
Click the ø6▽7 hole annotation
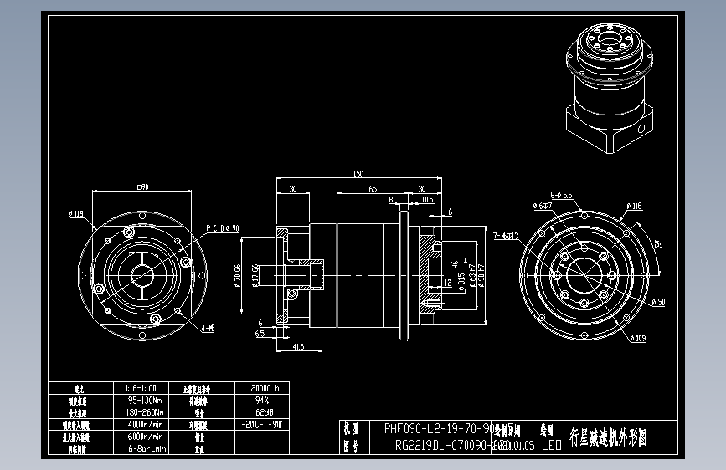pyautogui.click(x=542, y=206)
